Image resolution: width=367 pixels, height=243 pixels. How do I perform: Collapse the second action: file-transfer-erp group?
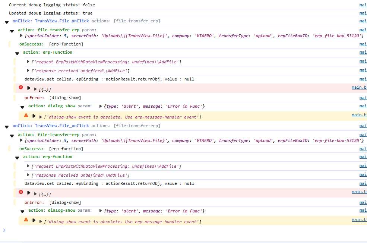tap(12, 136)
